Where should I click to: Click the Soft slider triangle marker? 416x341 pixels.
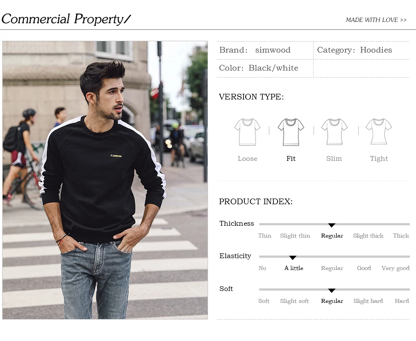point(331,291)
